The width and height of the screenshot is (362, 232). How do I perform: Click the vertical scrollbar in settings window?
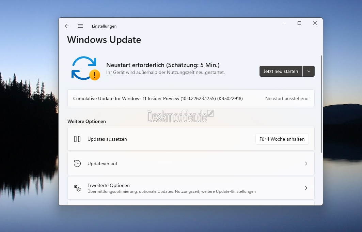[321, 104]
